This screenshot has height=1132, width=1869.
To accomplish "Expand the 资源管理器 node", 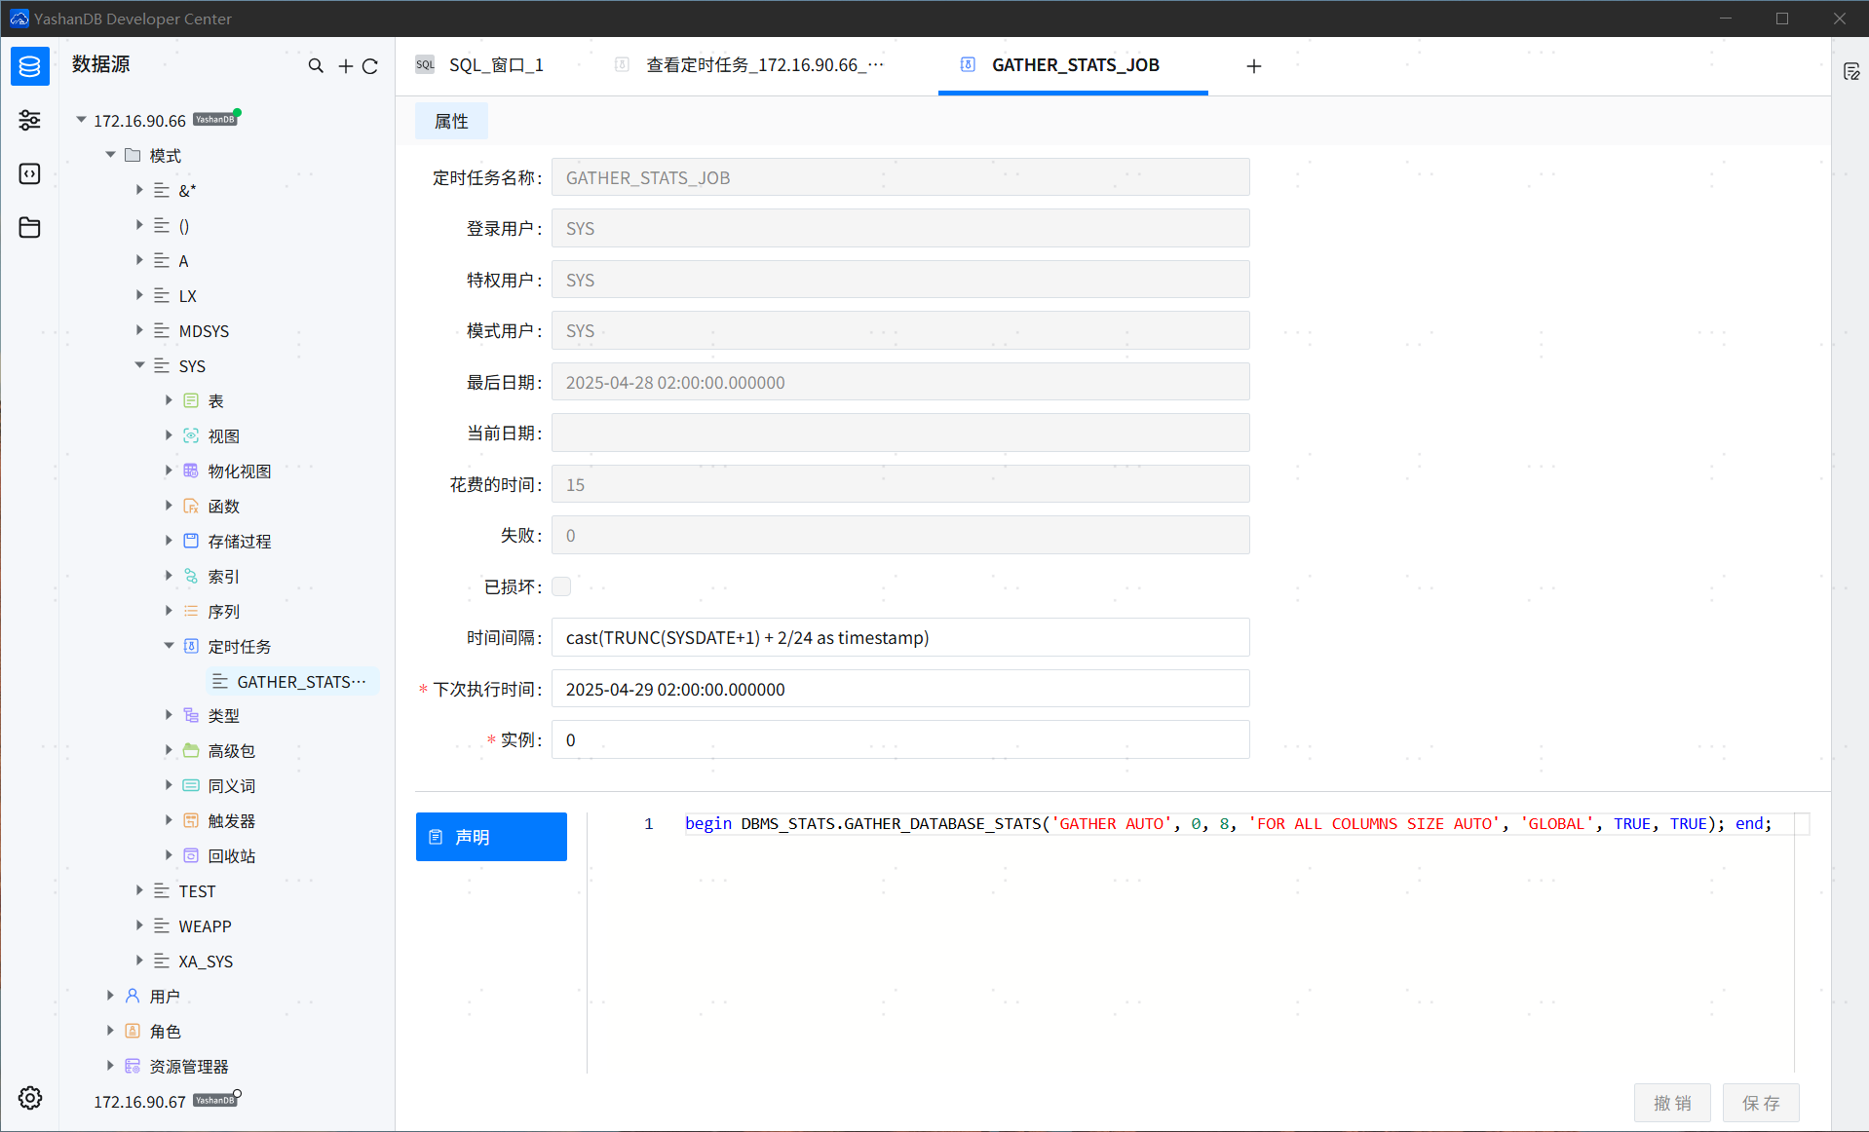I will [x=110, y=1066].
